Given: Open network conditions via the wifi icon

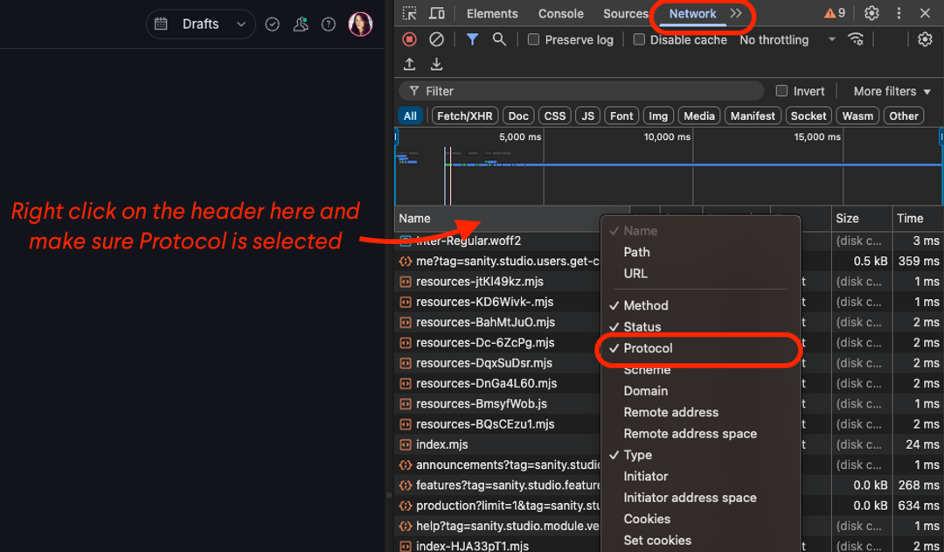Looking at the screenshot, I should [x=856, y=39].
